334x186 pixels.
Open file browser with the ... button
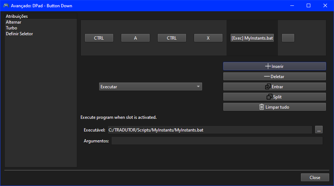319,130
